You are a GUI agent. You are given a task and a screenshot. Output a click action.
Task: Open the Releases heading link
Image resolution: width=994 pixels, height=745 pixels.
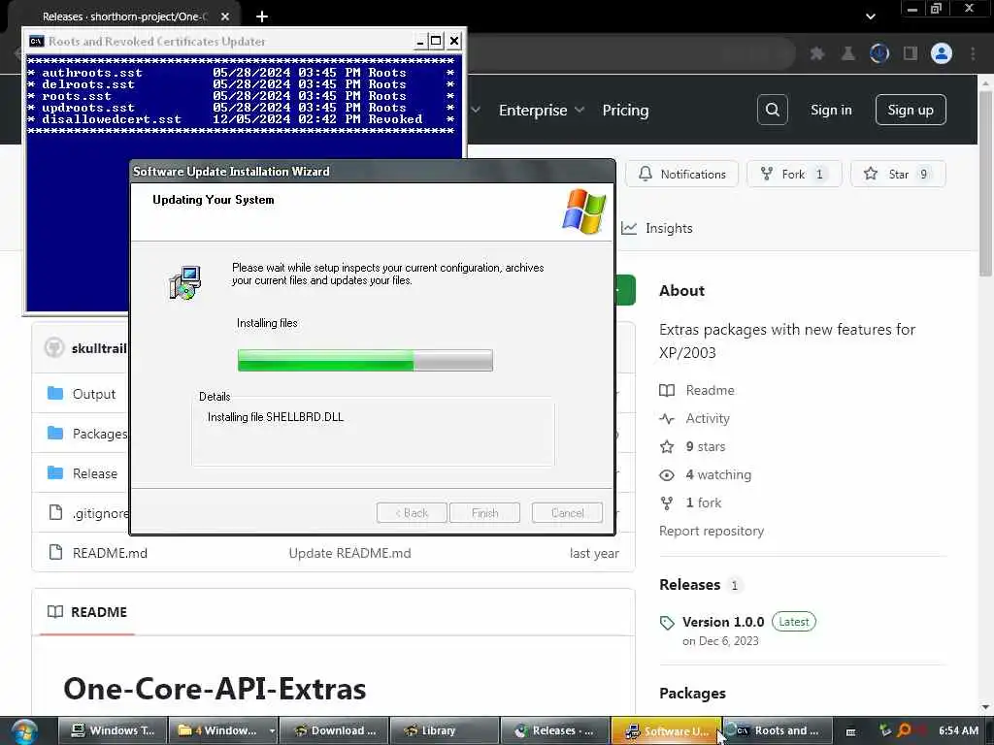click(x=690, y=585)
